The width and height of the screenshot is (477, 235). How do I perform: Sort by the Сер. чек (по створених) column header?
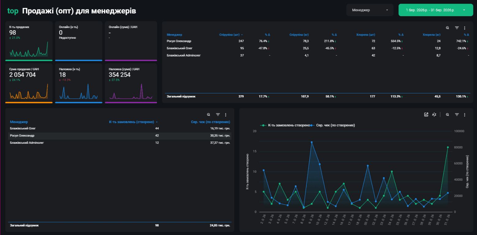pyautogui.click(x=210, y=122)
